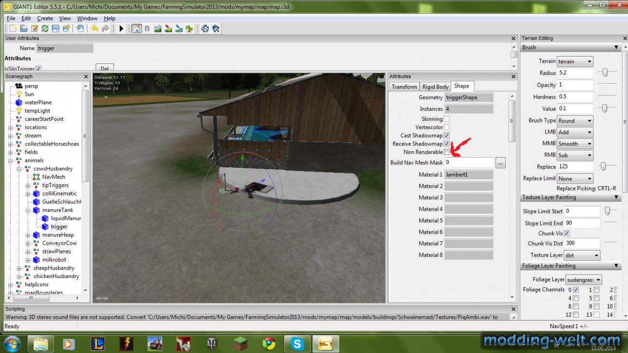Image resolution: width=628 pixels, height=353 pixels.
Task: Click the Edit/notepad icon in the toolbar
Action: [34, 29]
